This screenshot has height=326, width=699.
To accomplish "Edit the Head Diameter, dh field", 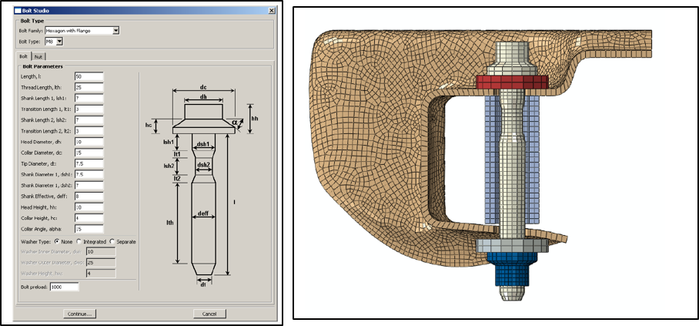I will 89,142.
